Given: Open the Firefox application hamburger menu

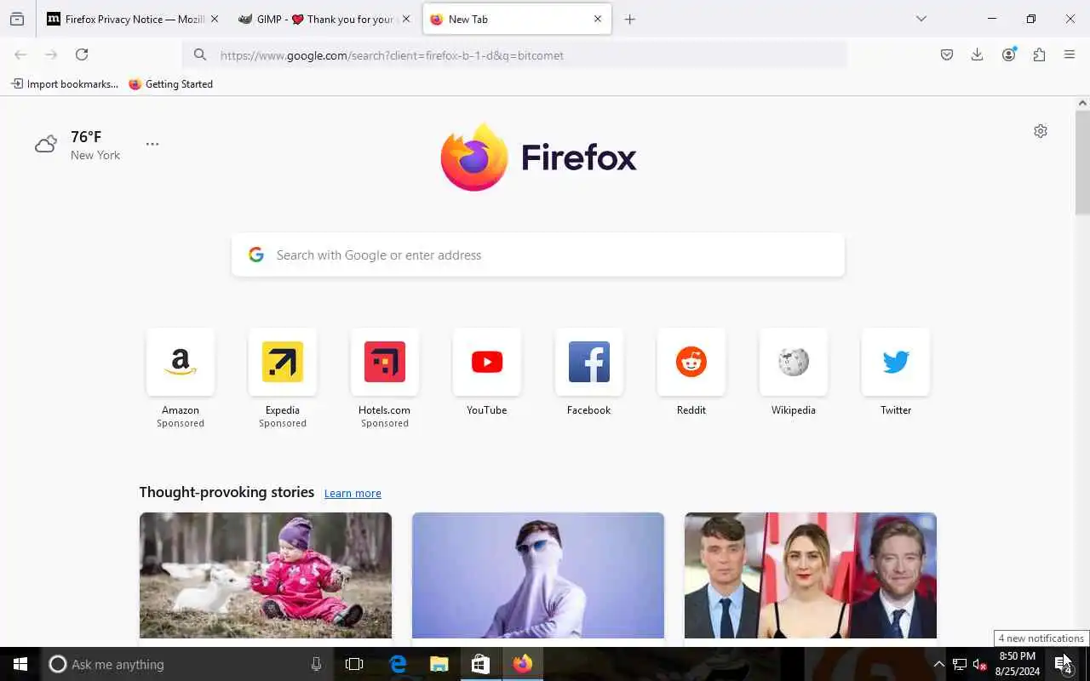Looking at the screenshot, I should point(1070,54).
